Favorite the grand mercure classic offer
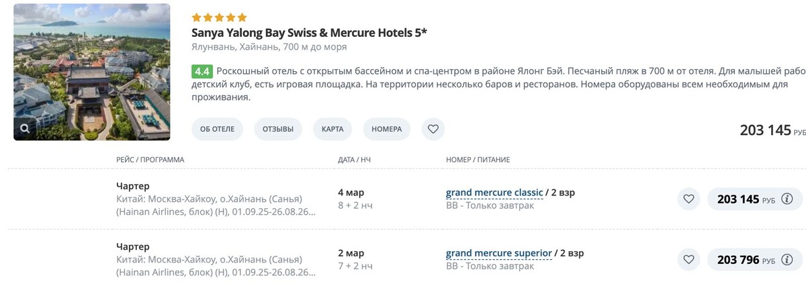This screenshot has width=806, height=286. 688,199
